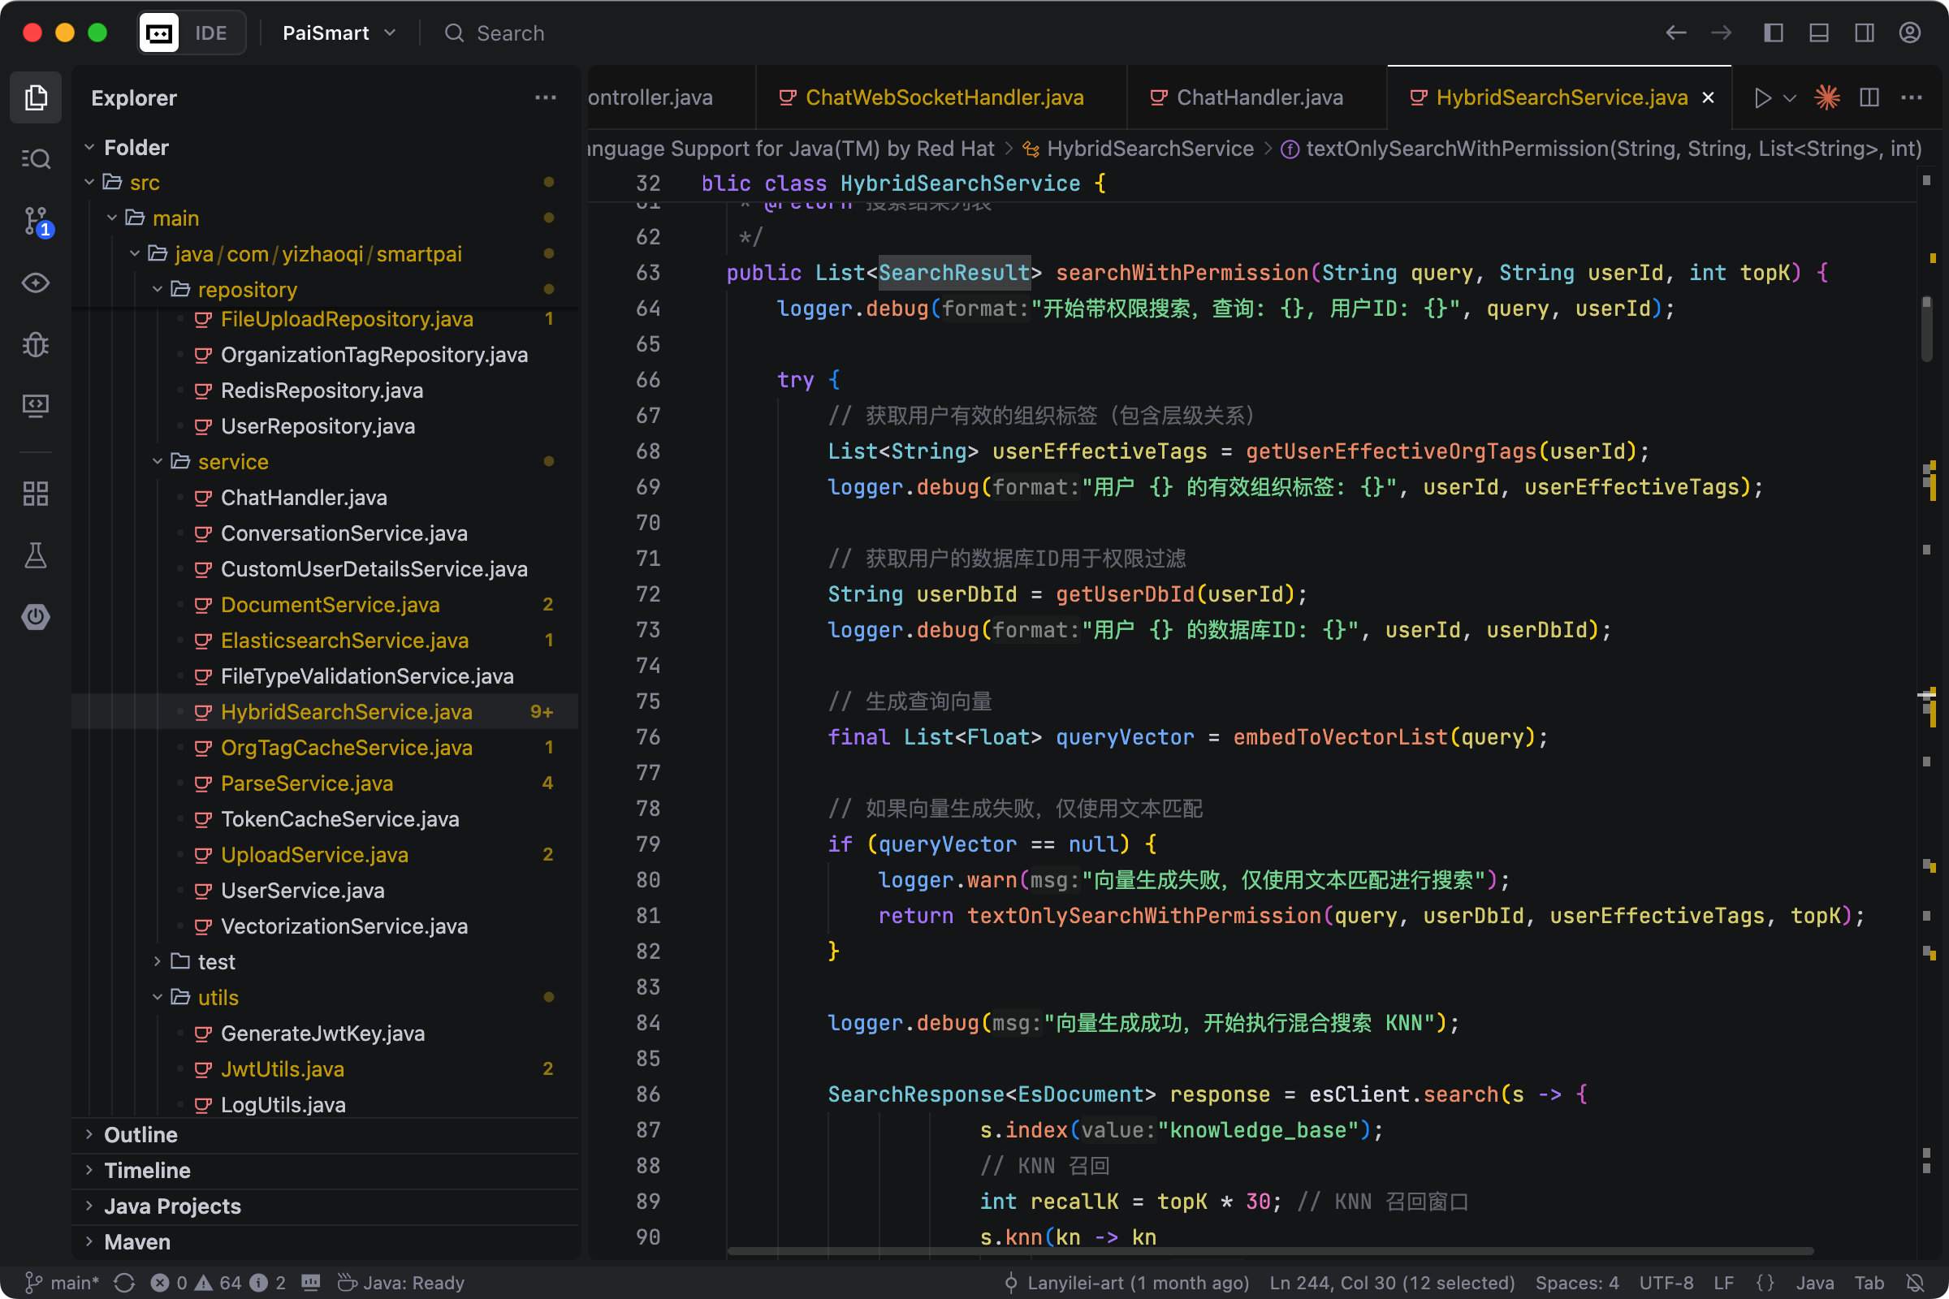Open the Search activity bar icon
Screen dimensions: 1949x1299
coord(36,159)
